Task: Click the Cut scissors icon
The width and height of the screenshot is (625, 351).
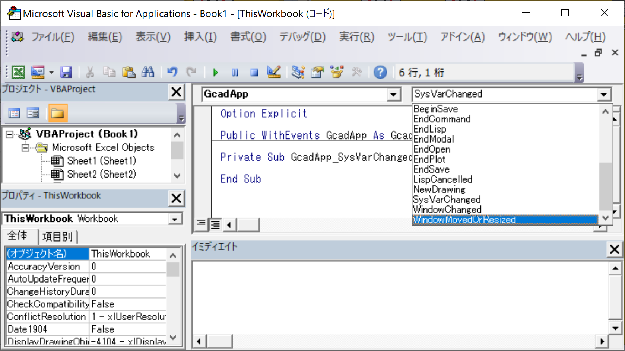Action: (90, 72)
